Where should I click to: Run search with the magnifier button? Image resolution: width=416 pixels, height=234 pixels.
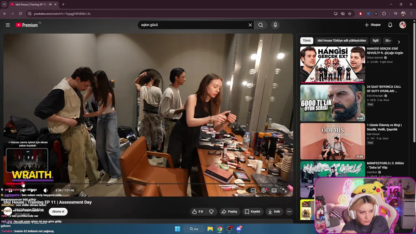click(x=261, y=25)
